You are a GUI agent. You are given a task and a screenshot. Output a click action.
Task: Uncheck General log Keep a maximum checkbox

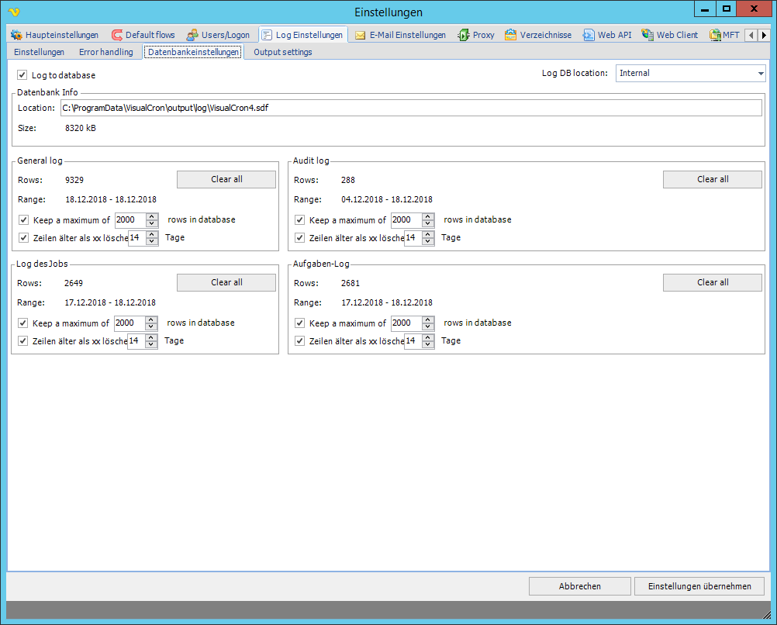click(x=24, y=220)
